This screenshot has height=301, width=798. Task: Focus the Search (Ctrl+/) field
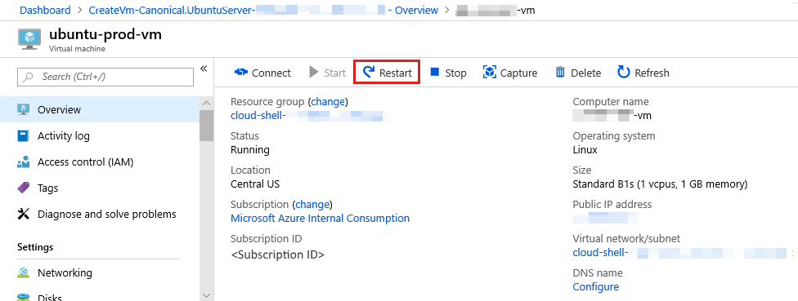[105, 77]
